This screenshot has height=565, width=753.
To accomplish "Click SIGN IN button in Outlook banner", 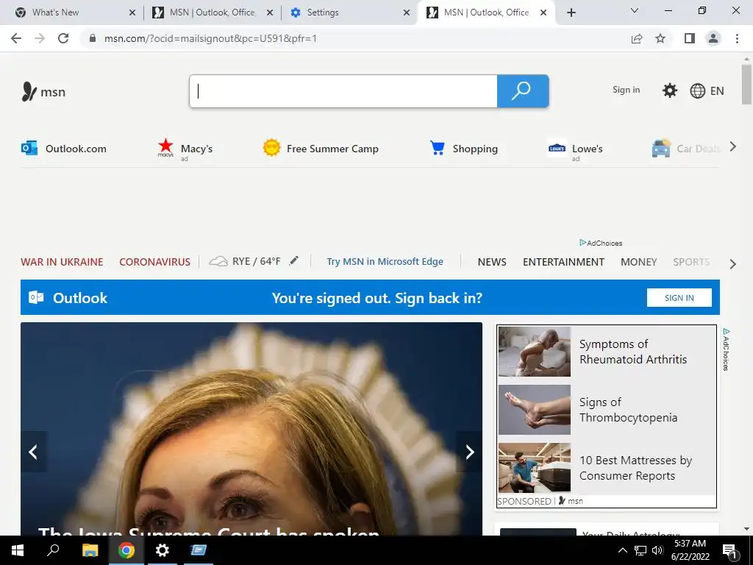I will (x=679, y=298).
